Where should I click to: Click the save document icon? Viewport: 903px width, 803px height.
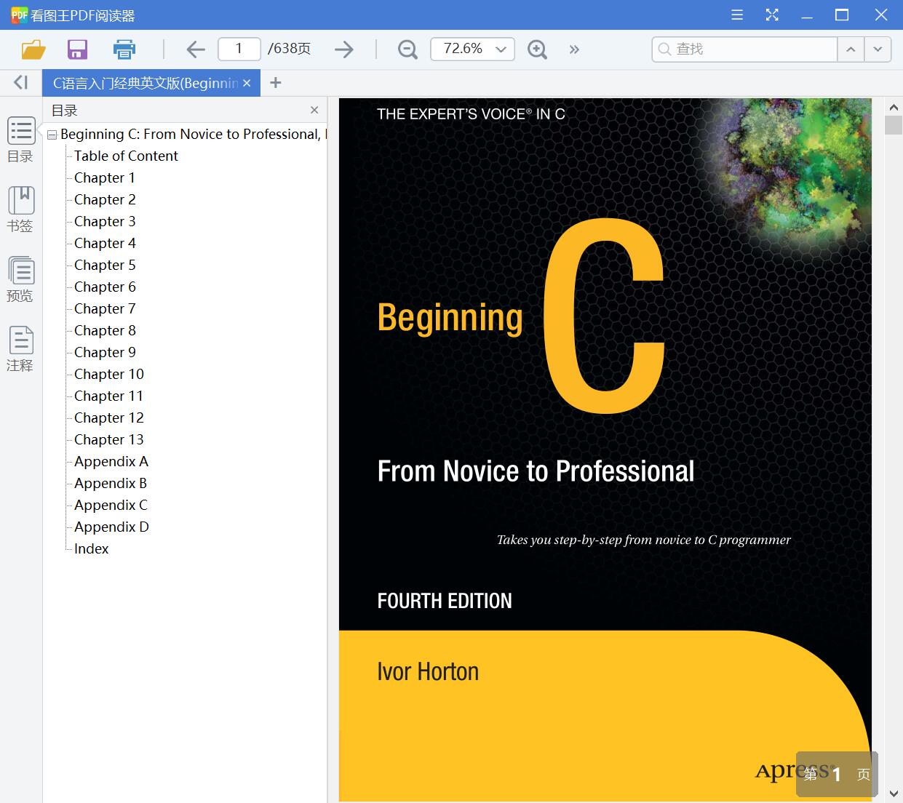click(77, 49)
